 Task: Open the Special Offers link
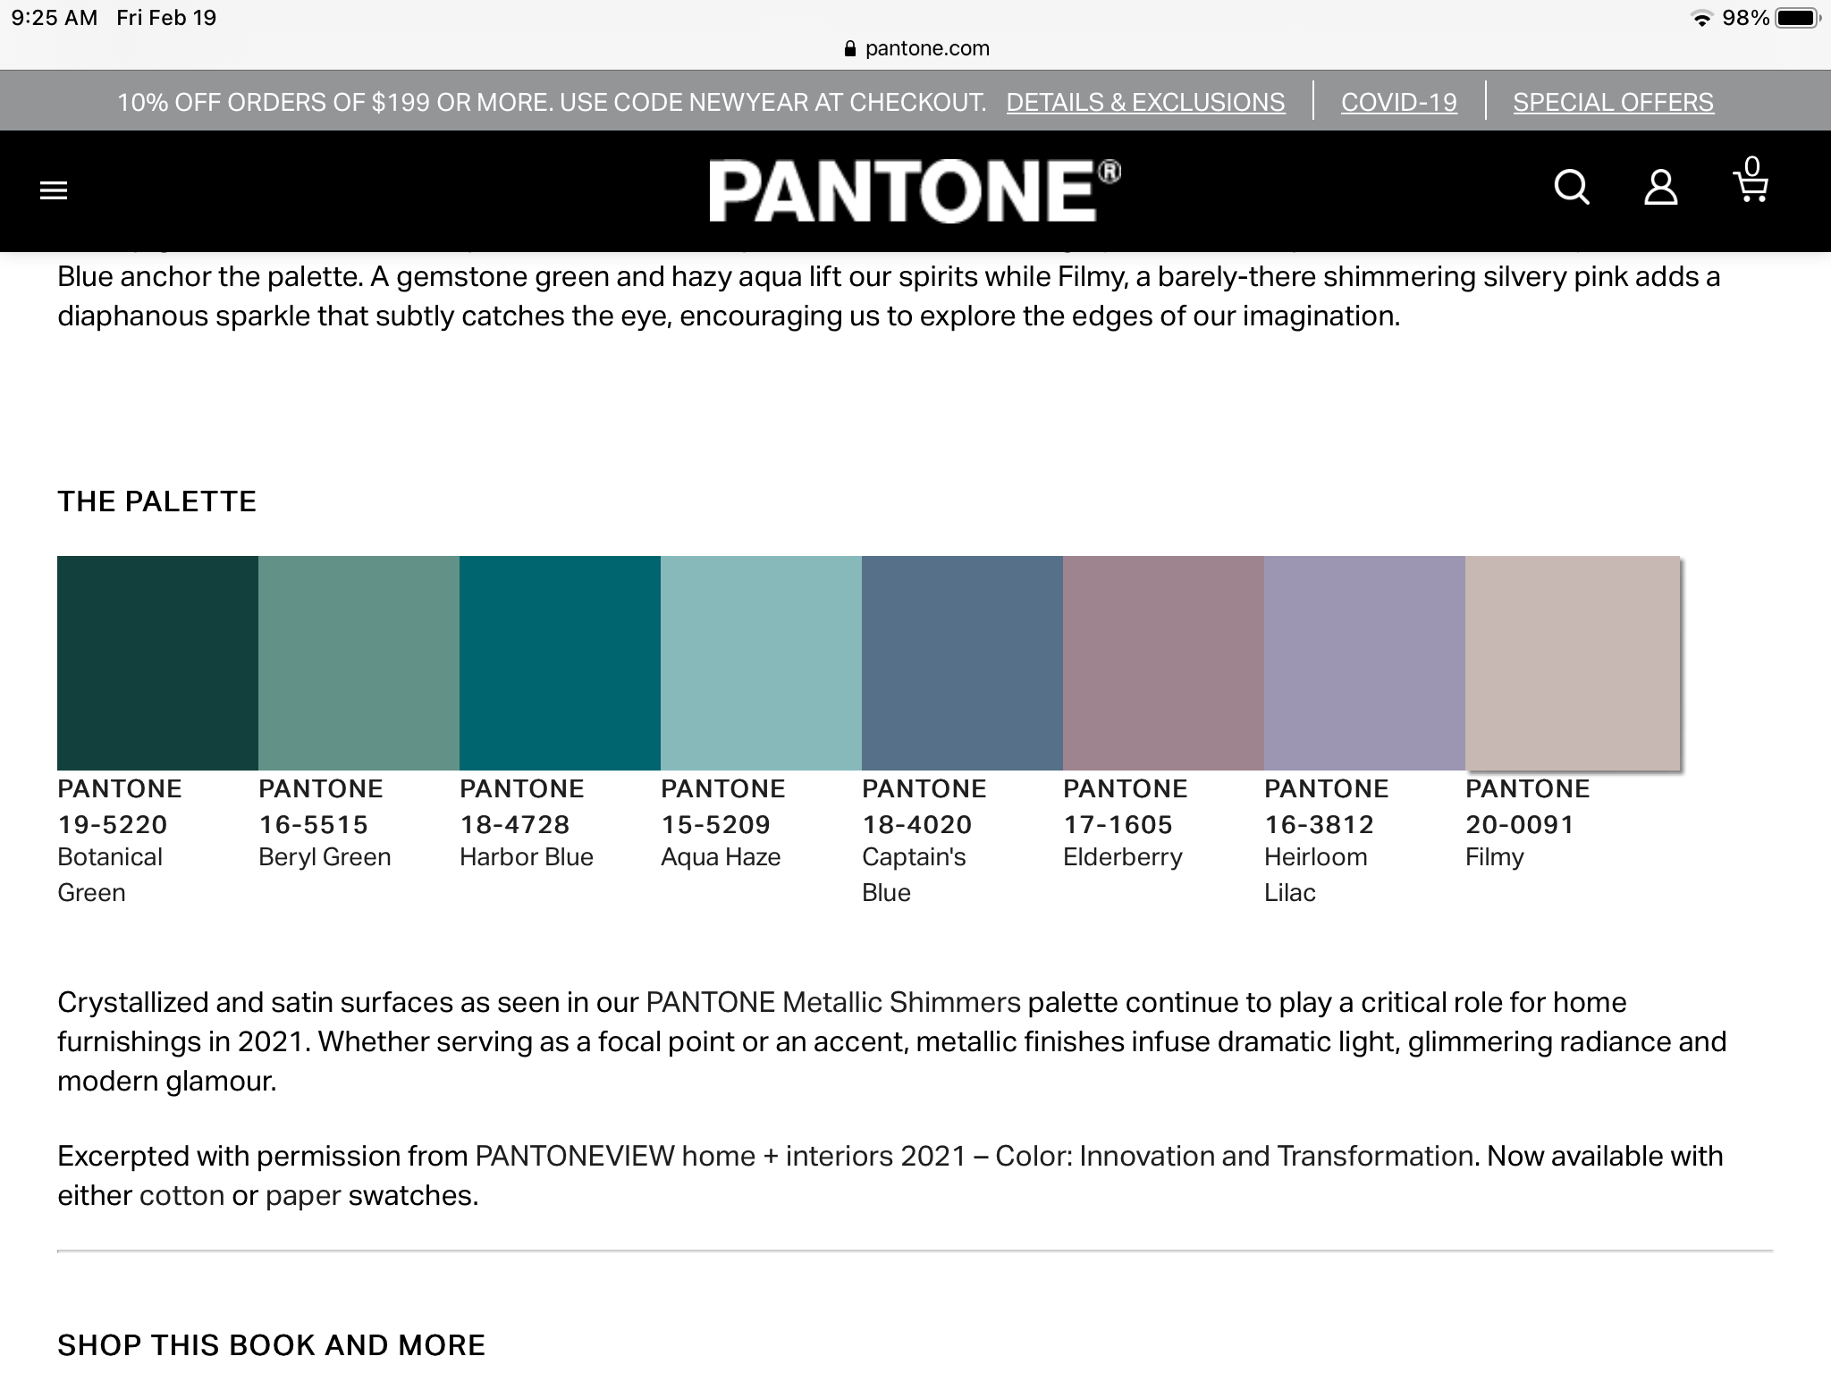pyautogui.click(x=1613, y=103)
